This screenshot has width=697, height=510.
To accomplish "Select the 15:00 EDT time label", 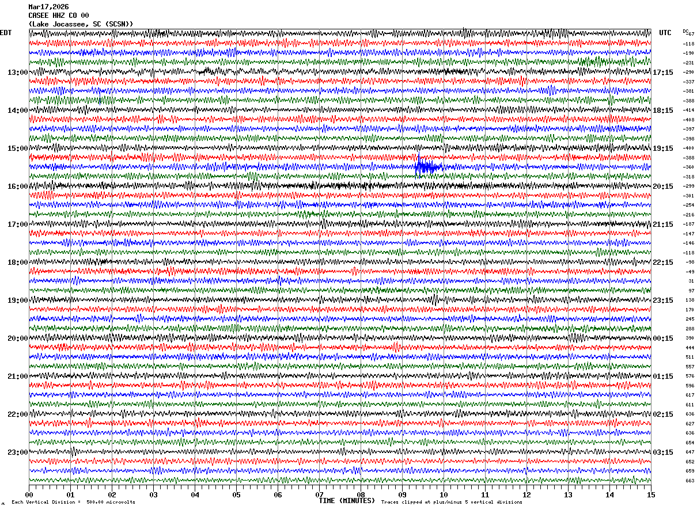I will coord(17,149).
